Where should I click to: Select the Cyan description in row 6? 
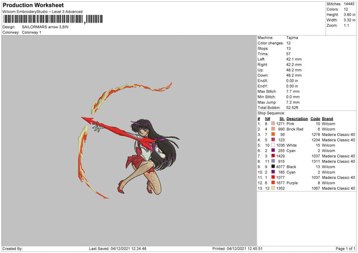[291, 151]
